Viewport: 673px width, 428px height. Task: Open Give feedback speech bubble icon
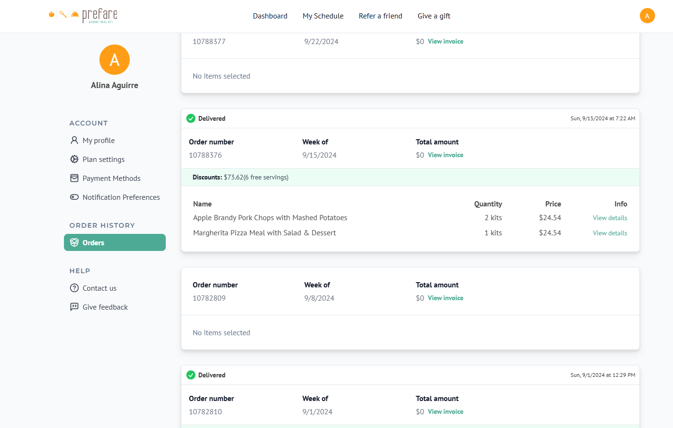[74, 307]
